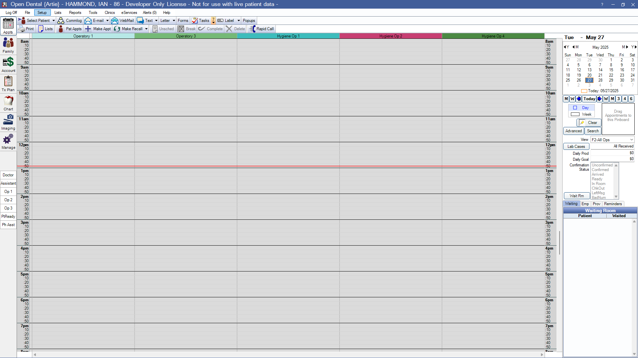The width and height of the screenshot is (638, 358).
Task: Click the Lab Cases button
Action: [x=576, y=147]
